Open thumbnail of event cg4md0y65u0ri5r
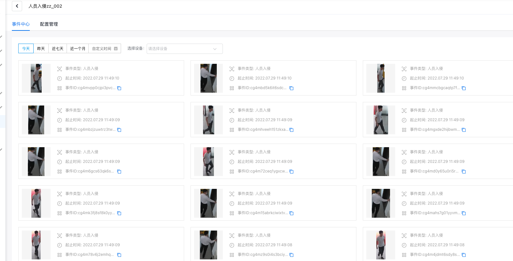The height and width of the screenshot is (261, 513). pyautogui.click(x=381, y=162)
